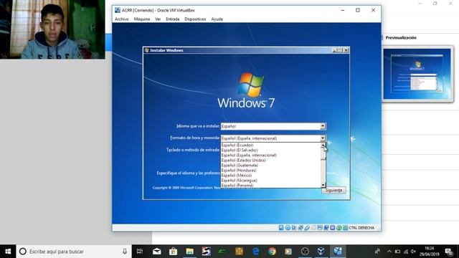
Task: Click the Siguiente button
Action: pyautogui.click(x=333, y=190)
